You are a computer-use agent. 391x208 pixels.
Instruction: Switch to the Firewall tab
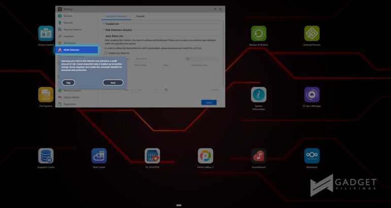point(140,16)
